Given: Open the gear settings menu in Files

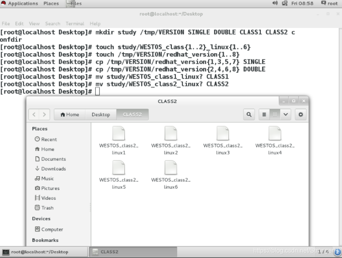Looking at the screenshot, I should point(301,115).
